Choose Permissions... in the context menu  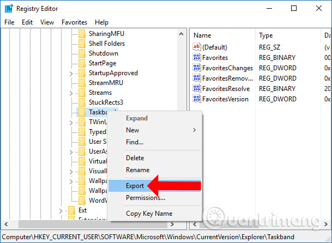154,198
